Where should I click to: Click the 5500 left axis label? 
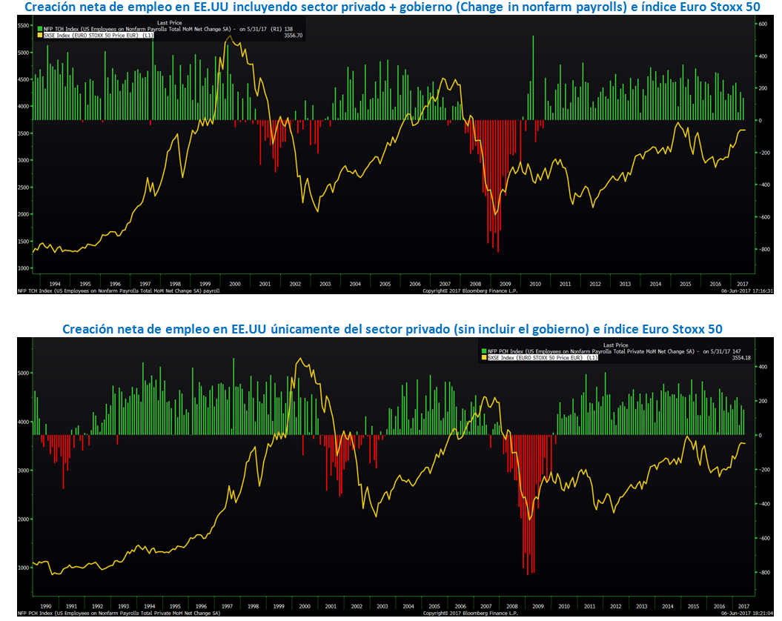tap(24, 25)
